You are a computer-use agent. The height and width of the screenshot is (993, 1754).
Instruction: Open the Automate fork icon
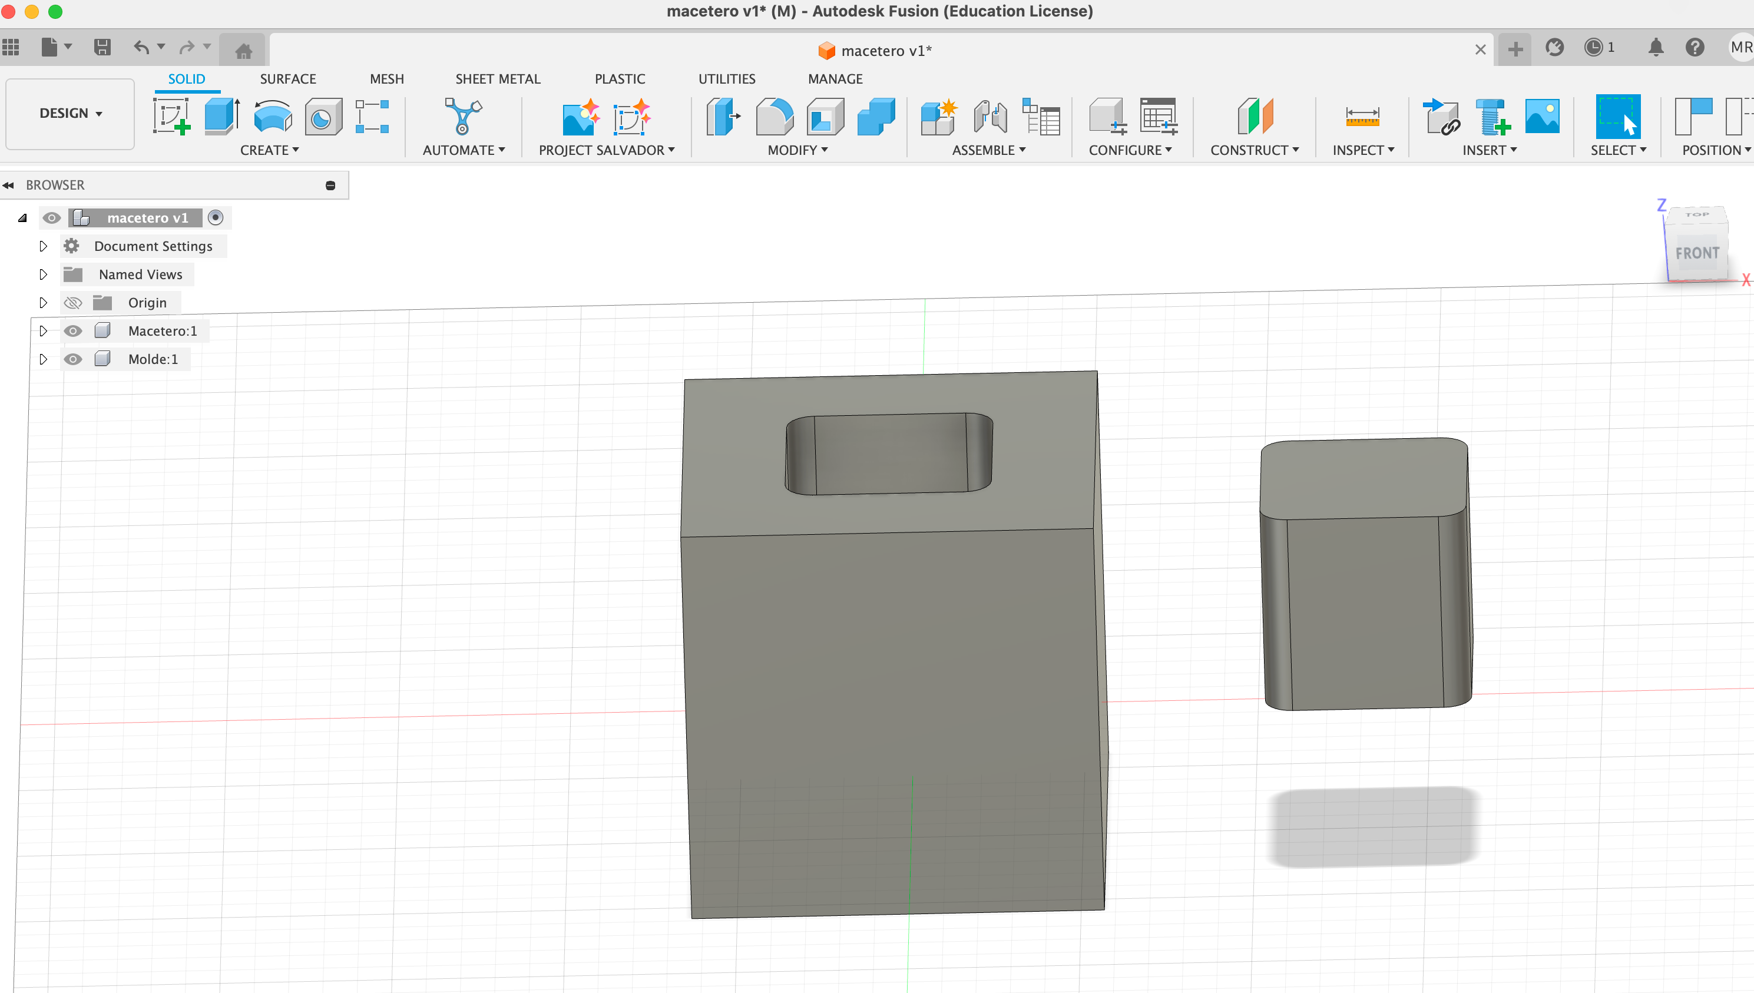pyautogui.click(x=463, y=117)
